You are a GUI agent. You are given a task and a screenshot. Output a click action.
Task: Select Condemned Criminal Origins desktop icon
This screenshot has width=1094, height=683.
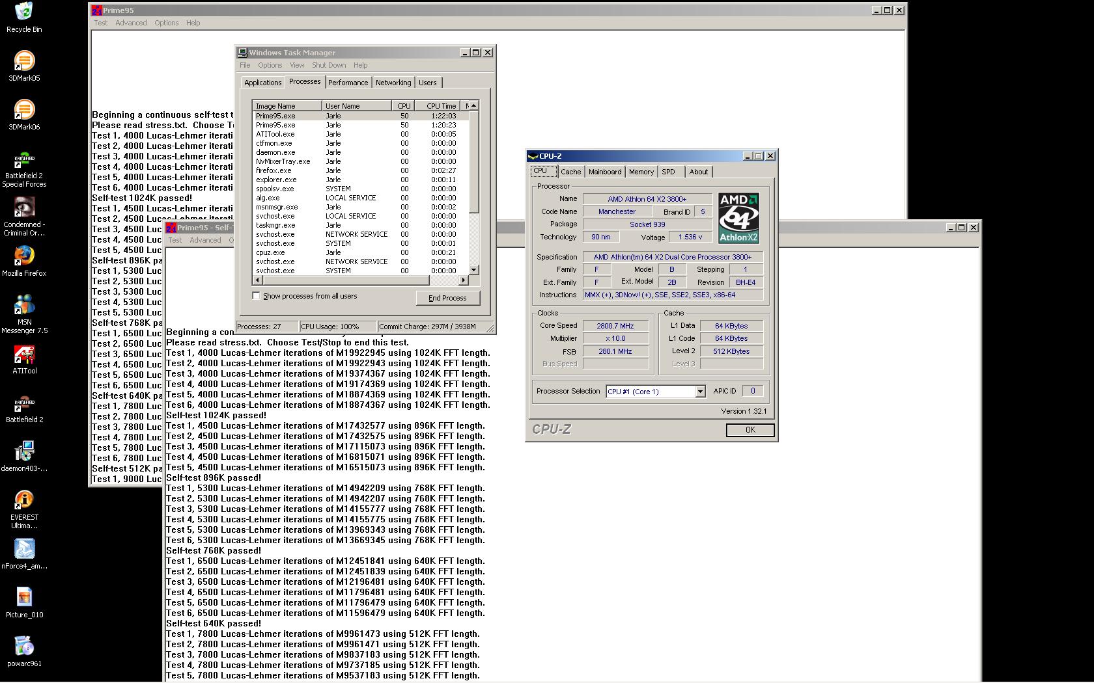(24, 217)
